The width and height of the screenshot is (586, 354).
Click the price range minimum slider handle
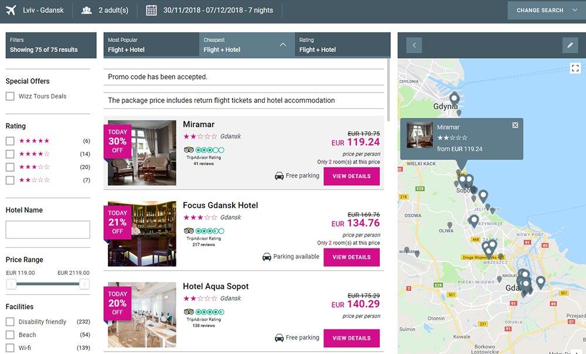(10, 284)
